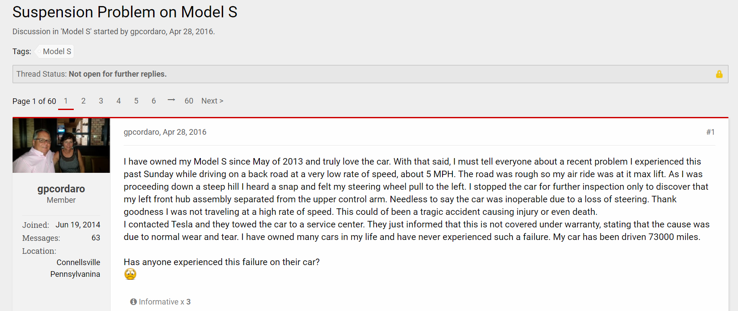
Task: Go to page 6
Action: coord(154,101)
